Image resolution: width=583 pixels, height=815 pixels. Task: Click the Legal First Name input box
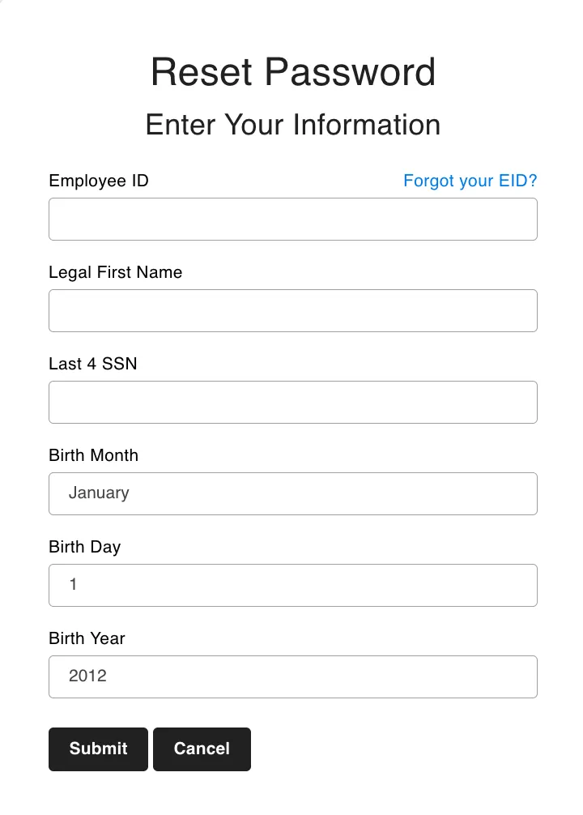point(293,310)
